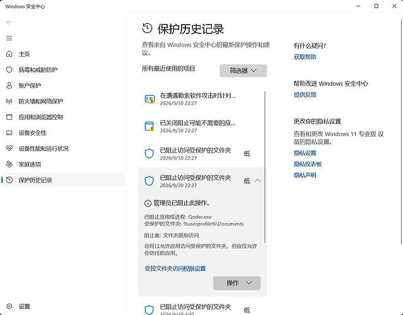Open 应用和浏览器控制 section
Image resolution: width=403 pixels, height=315 pixels.
[x=62, y=117]
